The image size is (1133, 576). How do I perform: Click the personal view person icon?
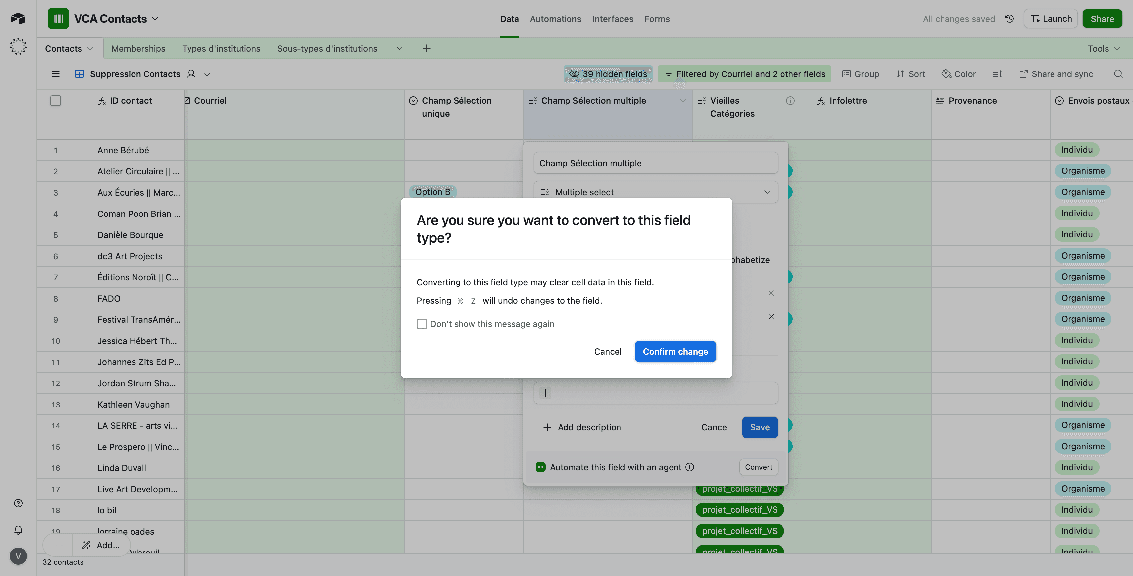coord(191,74)
